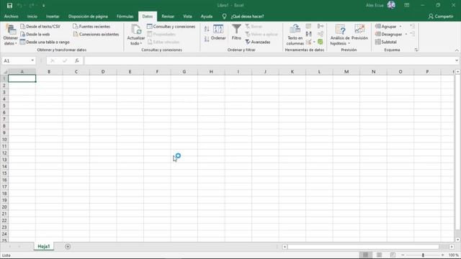Click the vertical scroll down arrow

458,240
